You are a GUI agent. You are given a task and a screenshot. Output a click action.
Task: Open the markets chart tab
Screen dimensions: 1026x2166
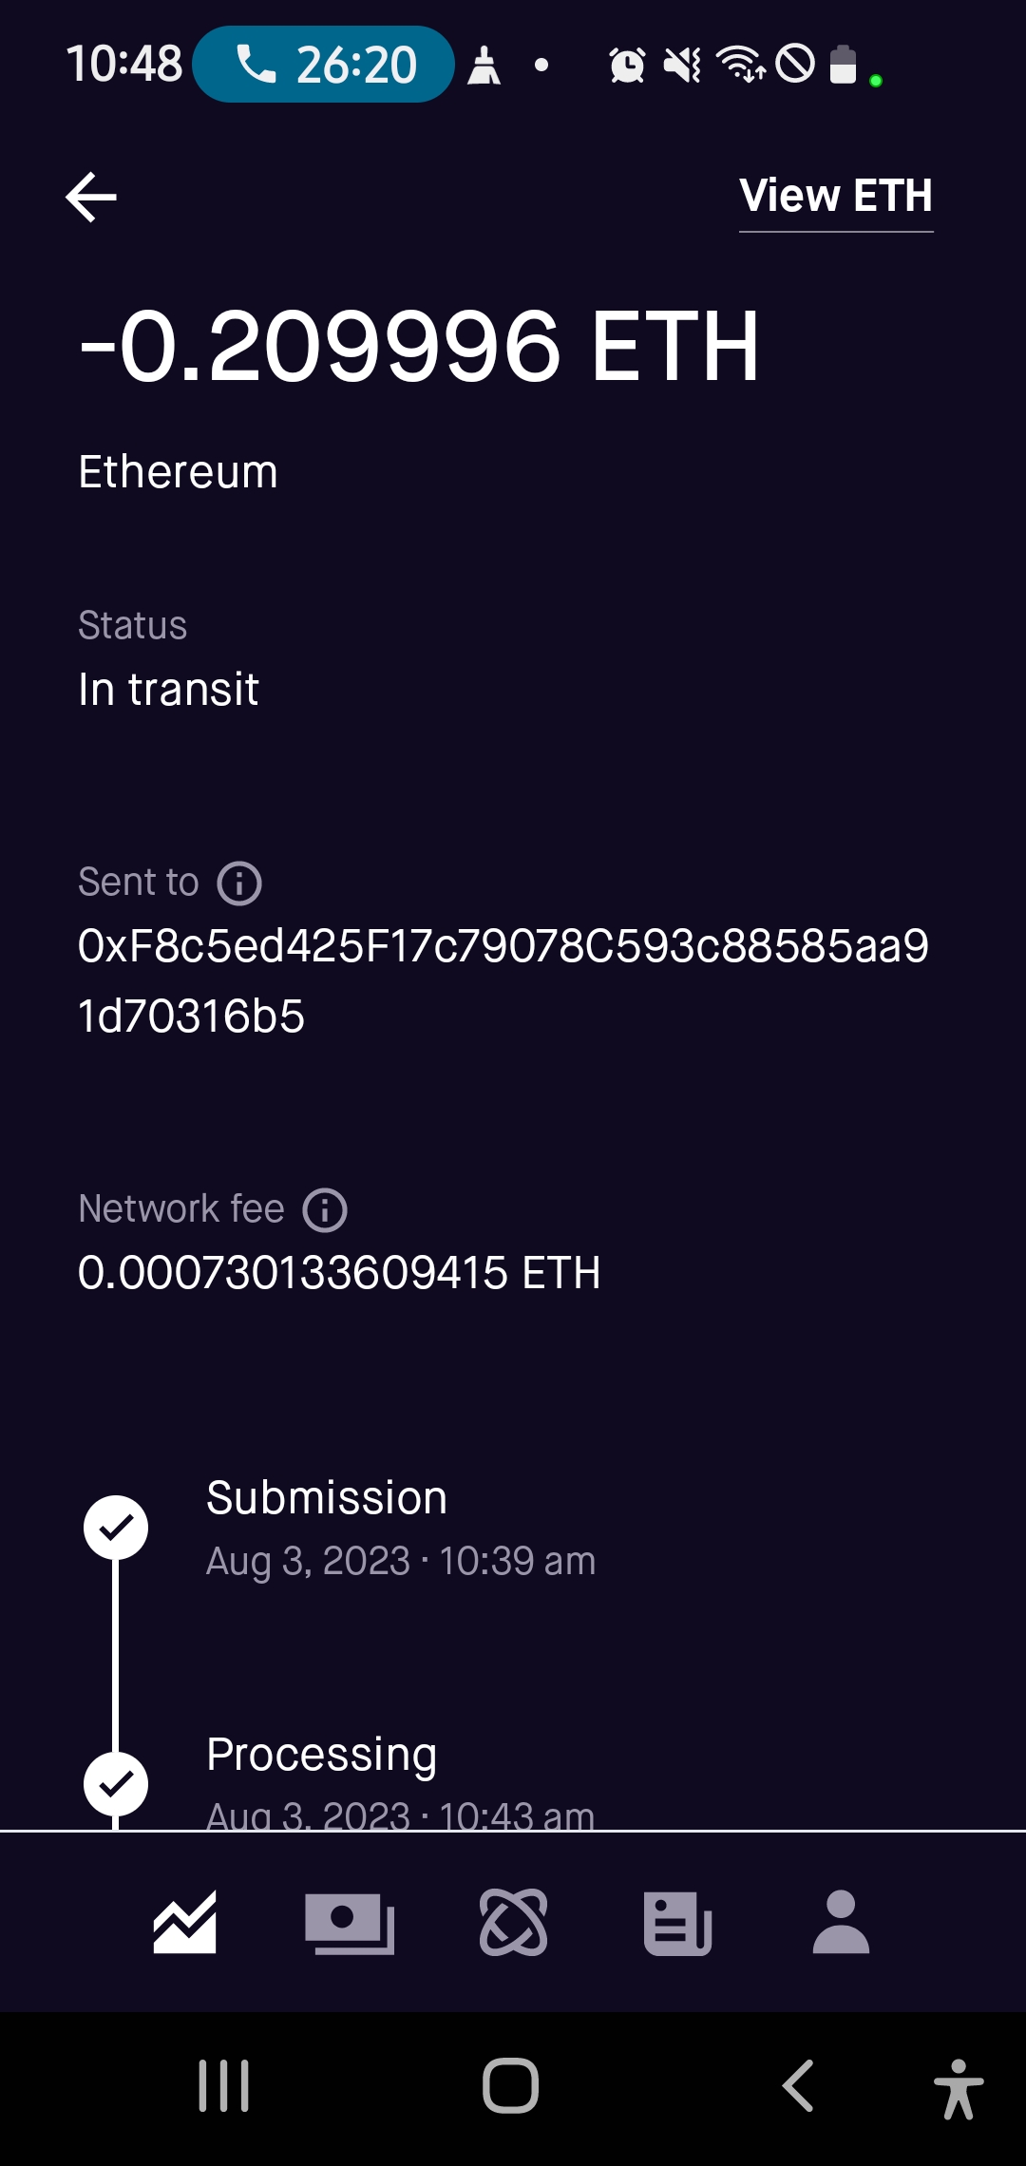click(x=185, y=1923)
